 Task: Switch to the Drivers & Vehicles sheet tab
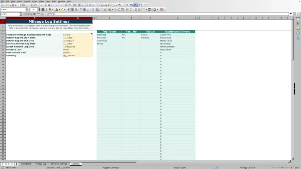[x=59, y=164]
